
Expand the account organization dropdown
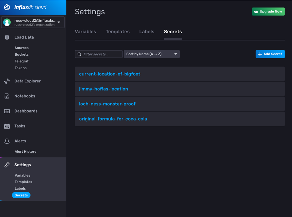point(58,22)
